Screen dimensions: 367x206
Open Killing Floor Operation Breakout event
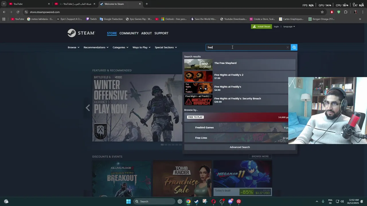tap(122, 178)
